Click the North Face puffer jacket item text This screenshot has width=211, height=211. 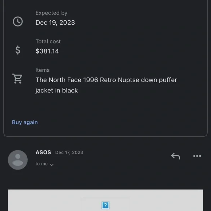(x=106, y=85)
